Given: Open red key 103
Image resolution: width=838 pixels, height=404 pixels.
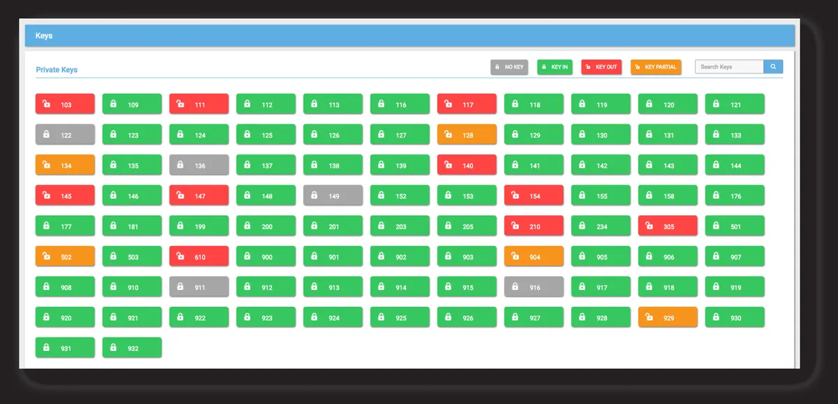Looking at the screenshot, I should coord(65,104).
